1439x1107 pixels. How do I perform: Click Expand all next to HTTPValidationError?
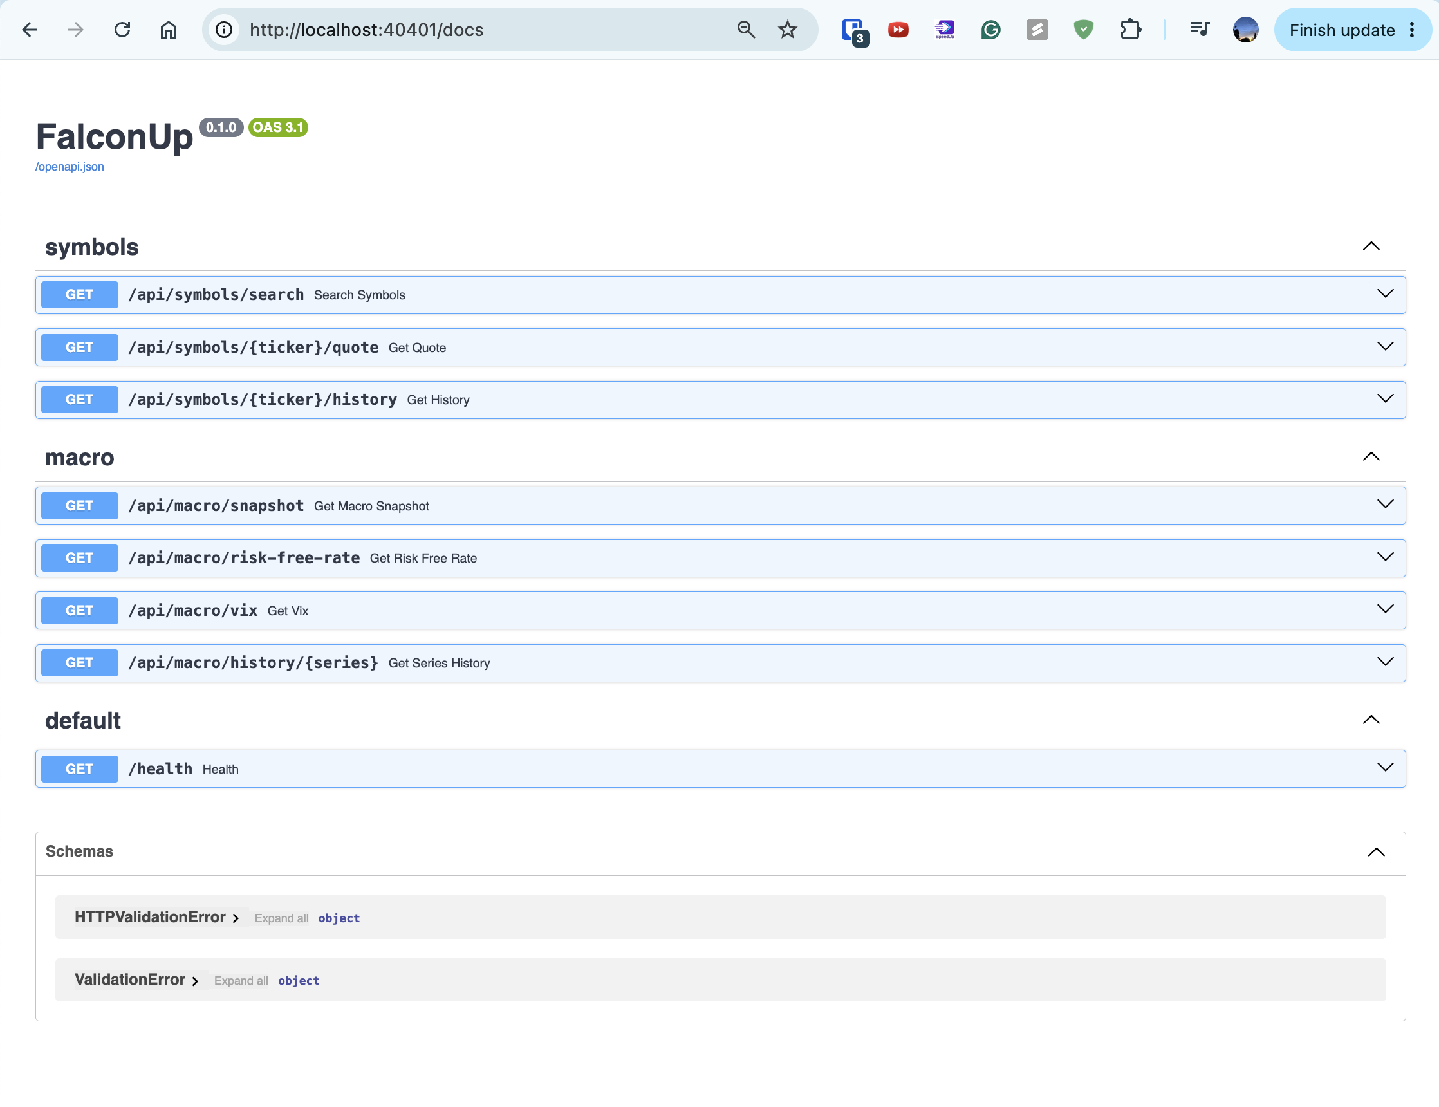(281, 918)
